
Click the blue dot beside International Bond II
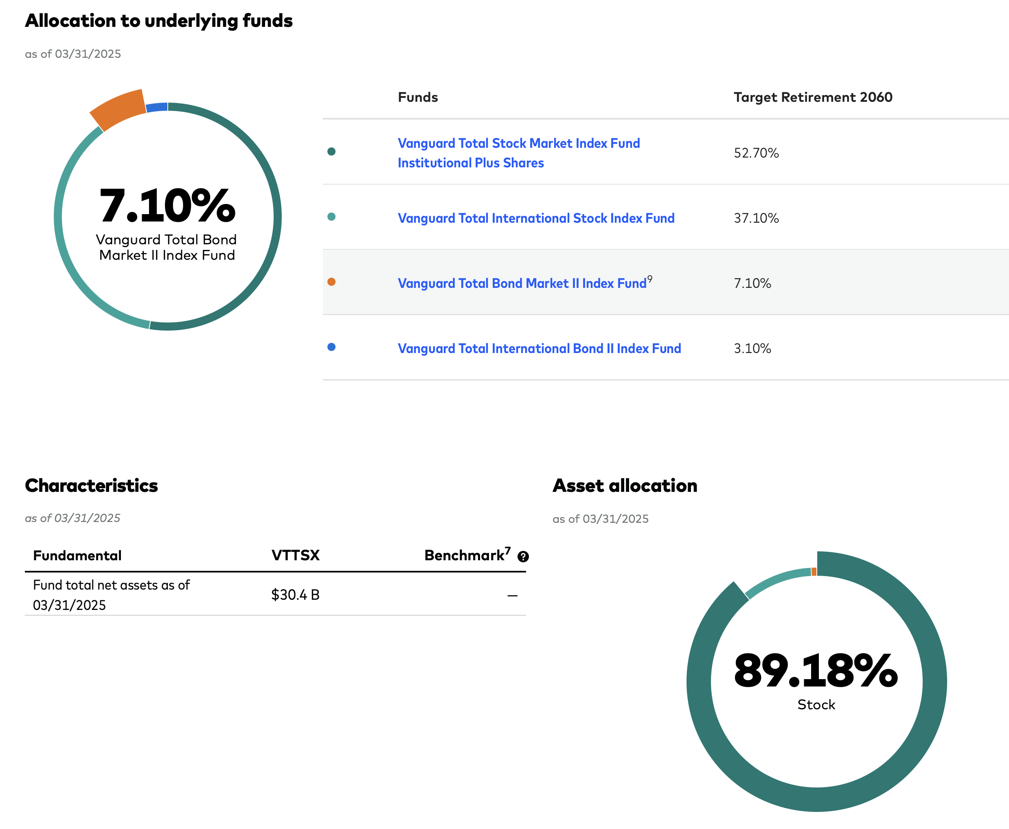[x=331, y=347]
